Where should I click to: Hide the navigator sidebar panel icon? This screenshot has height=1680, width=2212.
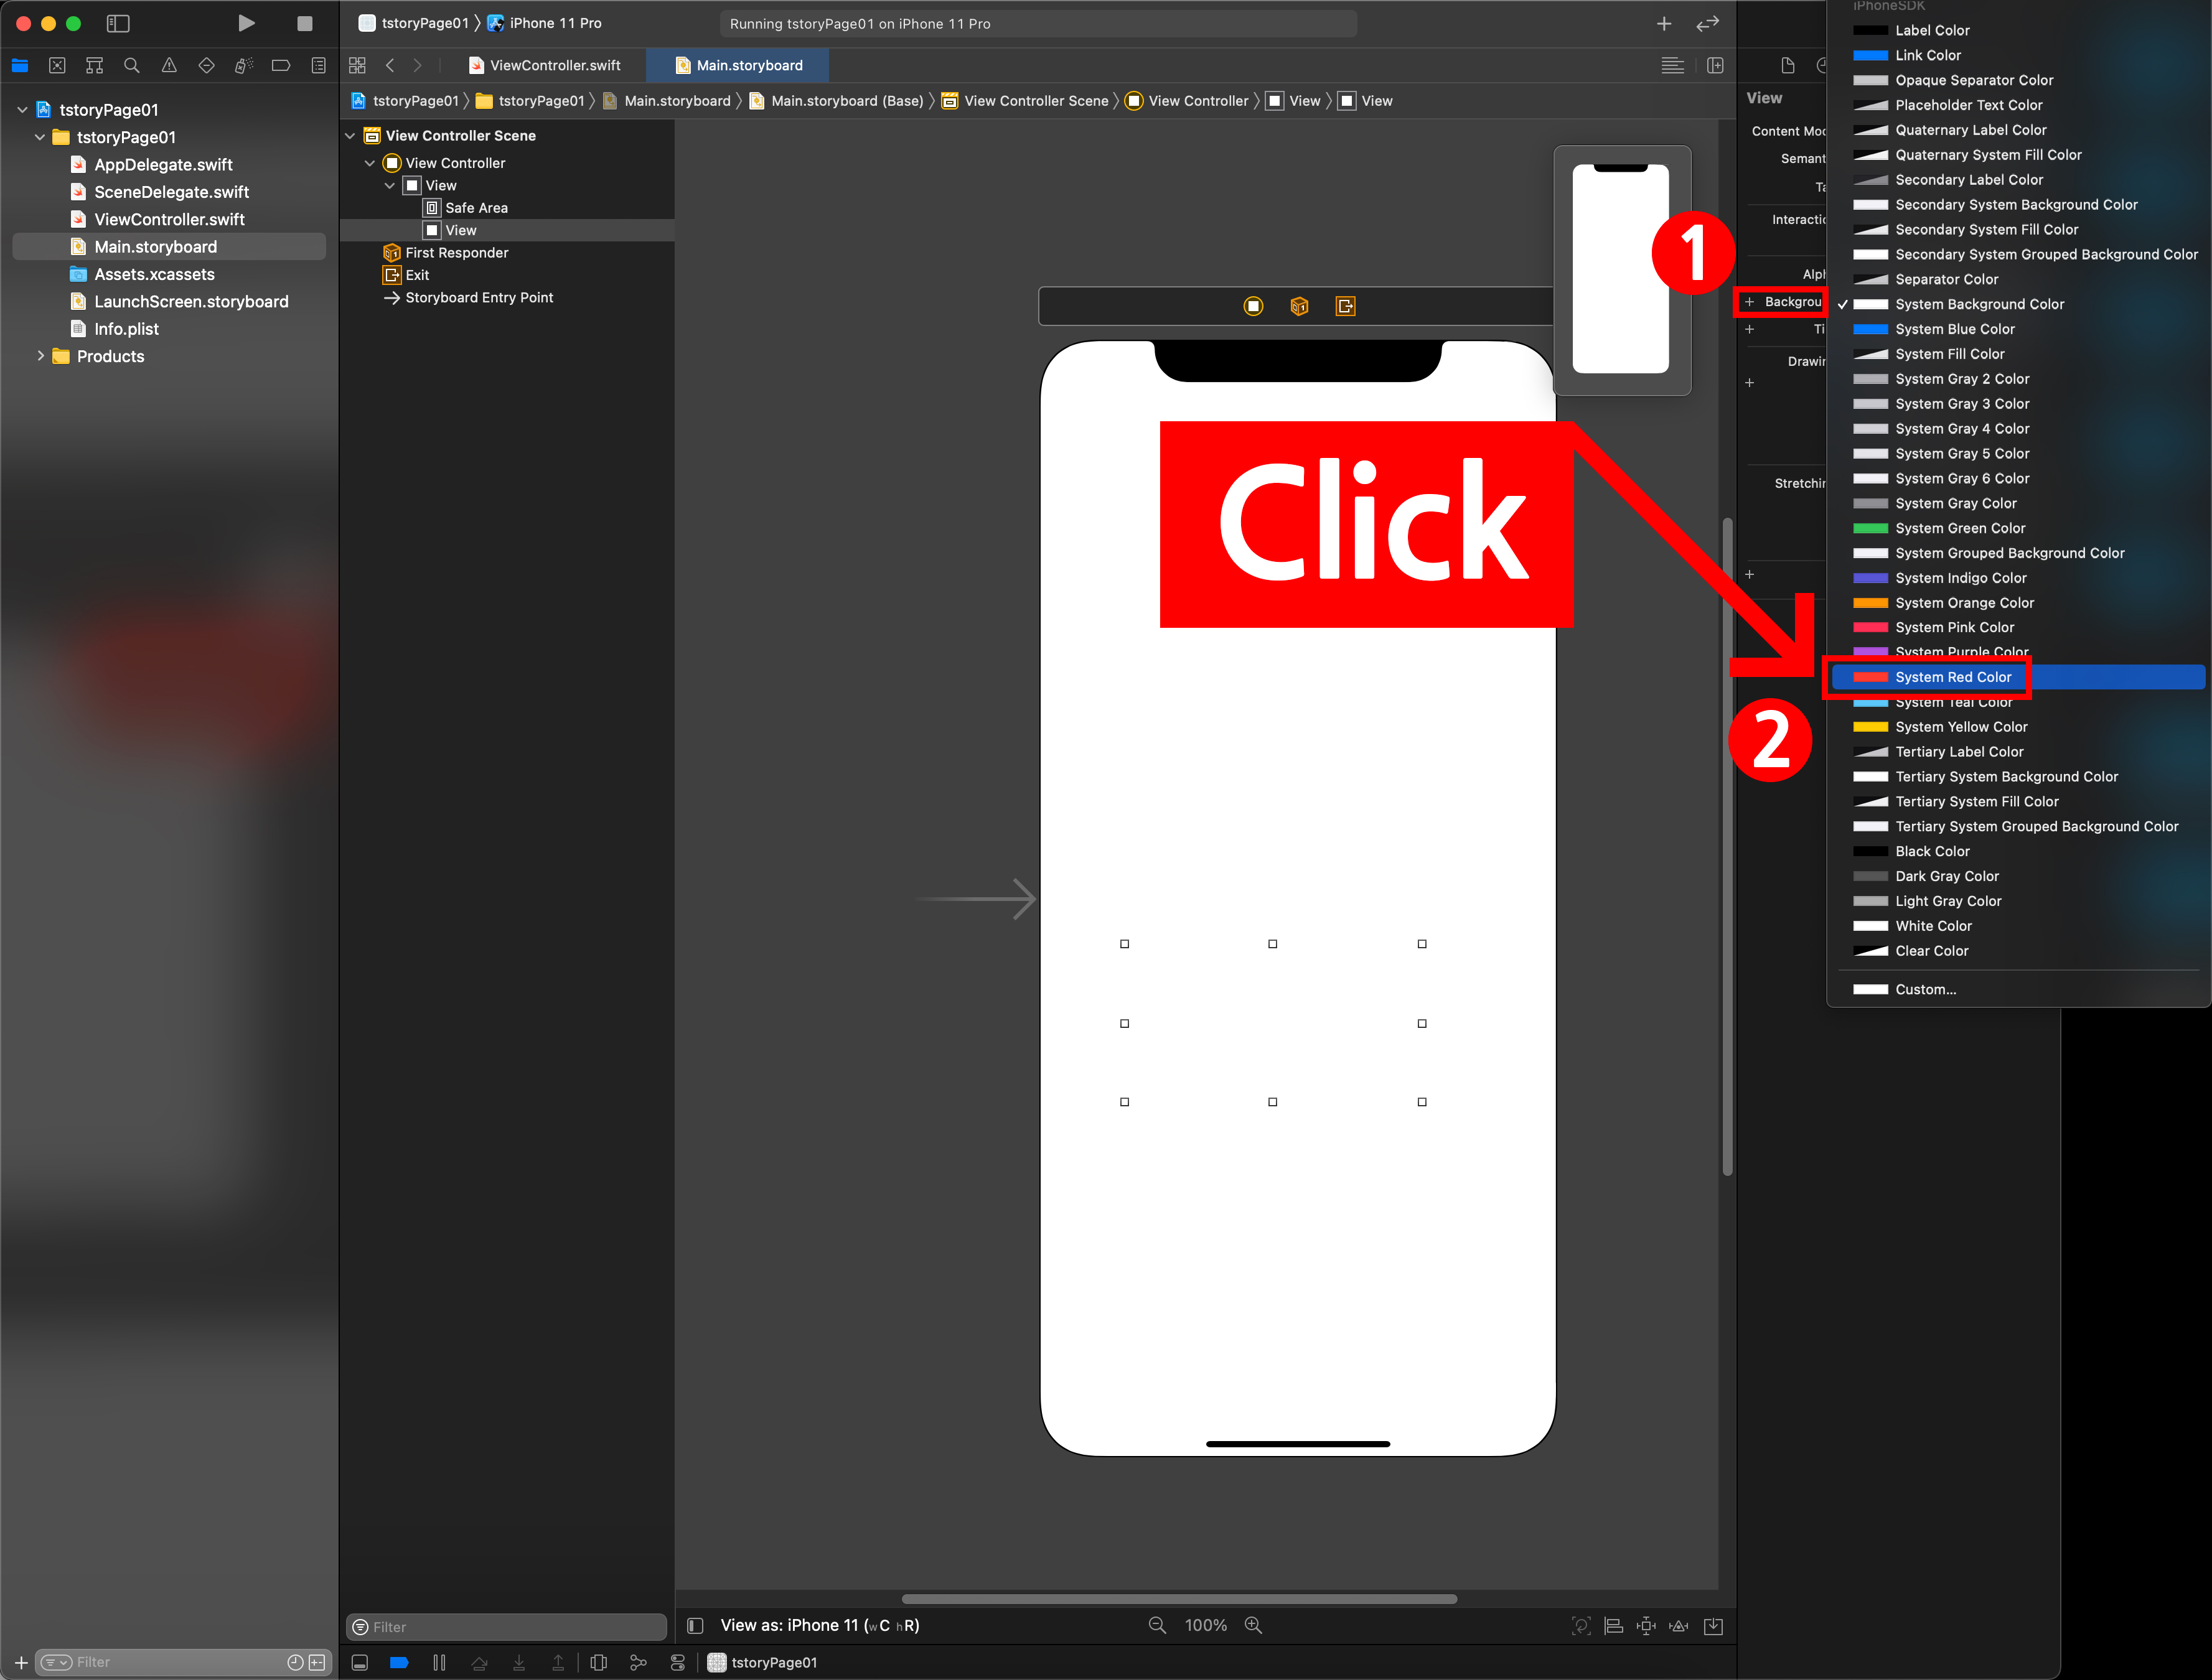[x=118, y=23]
